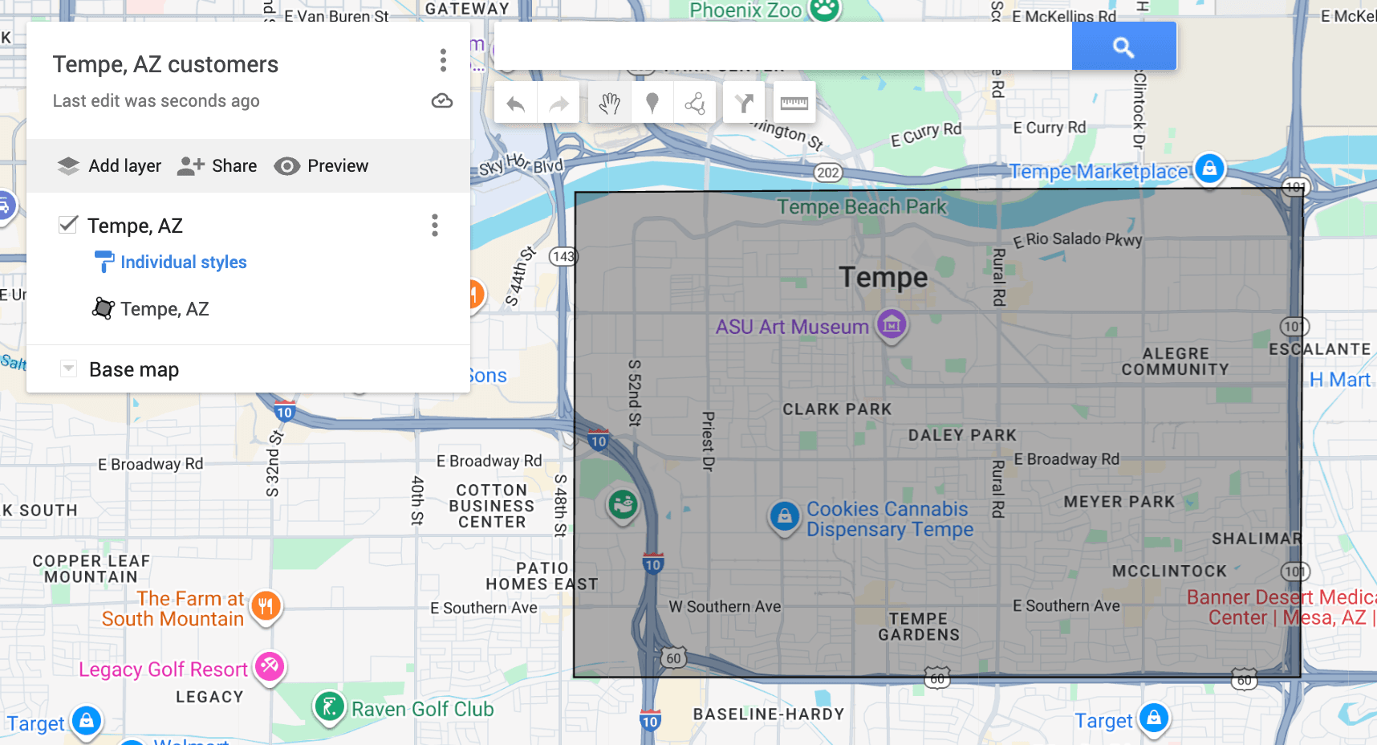Screen dimensions: 1377x745
Task: Click the Undo arrow in toolbar
Action: [516, 103]
